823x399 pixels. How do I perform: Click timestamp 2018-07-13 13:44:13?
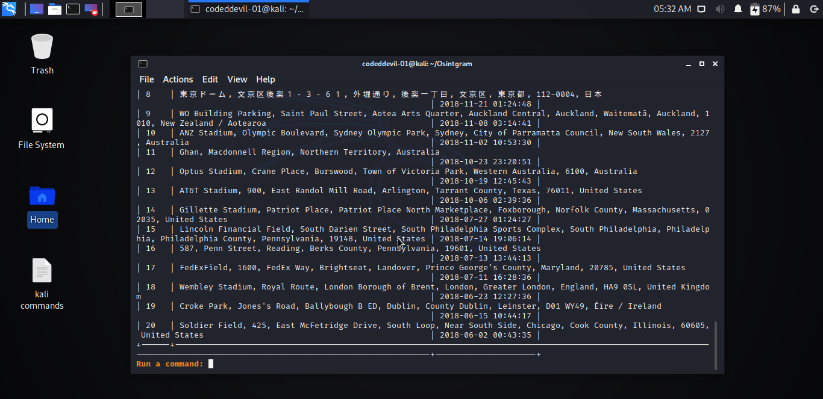click(x=486, y=258)
